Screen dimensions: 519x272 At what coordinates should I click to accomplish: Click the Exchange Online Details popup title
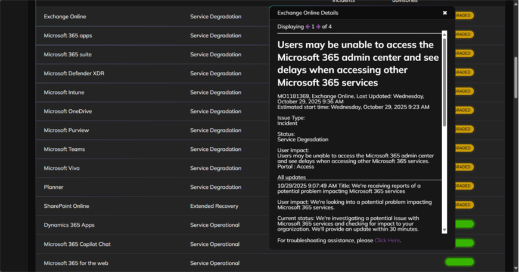click(x=308, y=13)
